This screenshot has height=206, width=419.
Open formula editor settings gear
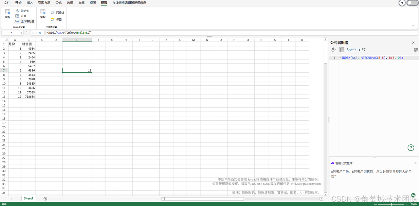[x=416, y=50]
